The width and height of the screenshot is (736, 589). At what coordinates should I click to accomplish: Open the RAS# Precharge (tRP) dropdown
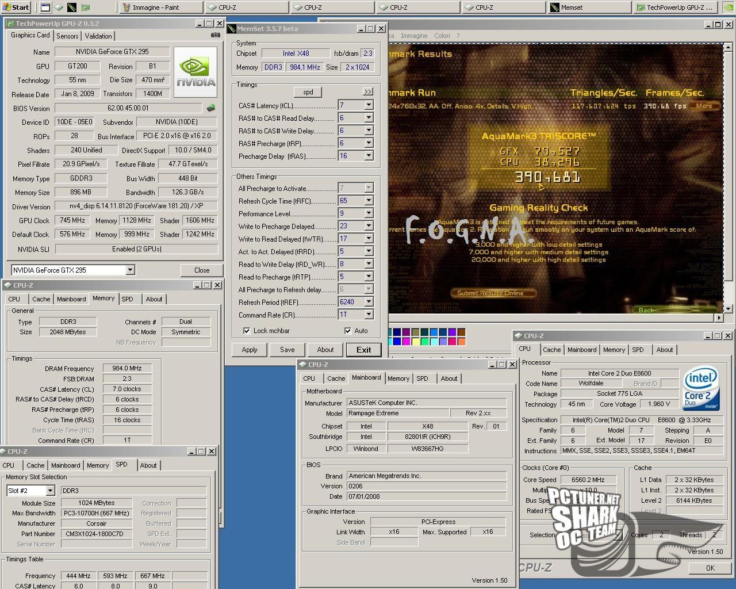[x=369, y=143]
